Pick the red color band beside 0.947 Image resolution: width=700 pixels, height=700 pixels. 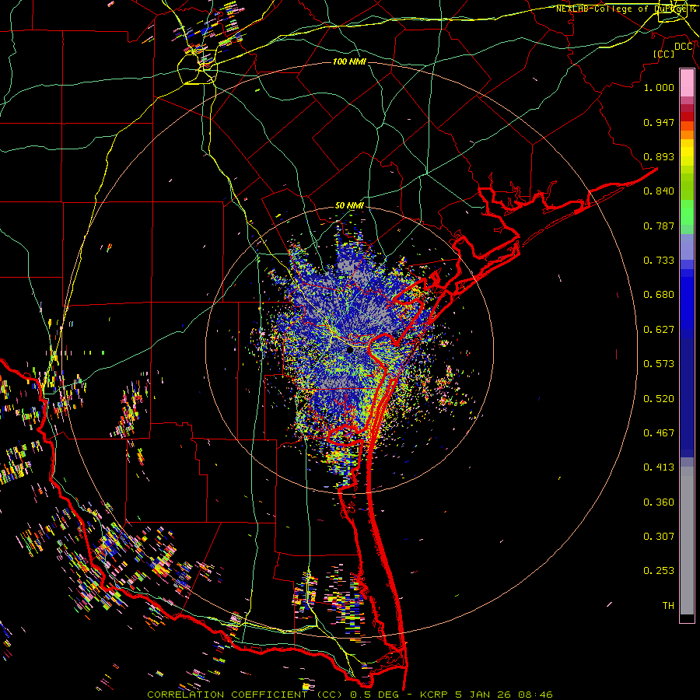tap(687, 117)
